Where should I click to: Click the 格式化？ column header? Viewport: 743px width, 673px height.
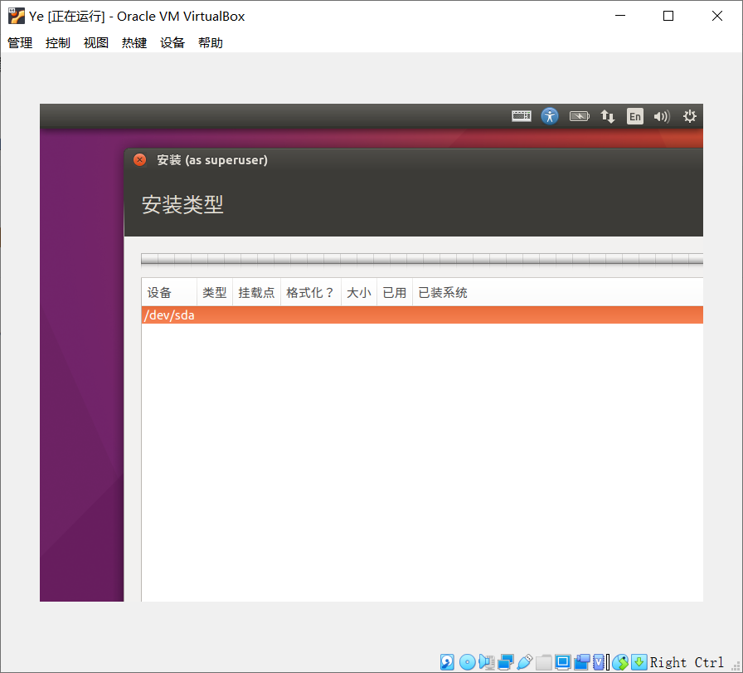[311, 293]
